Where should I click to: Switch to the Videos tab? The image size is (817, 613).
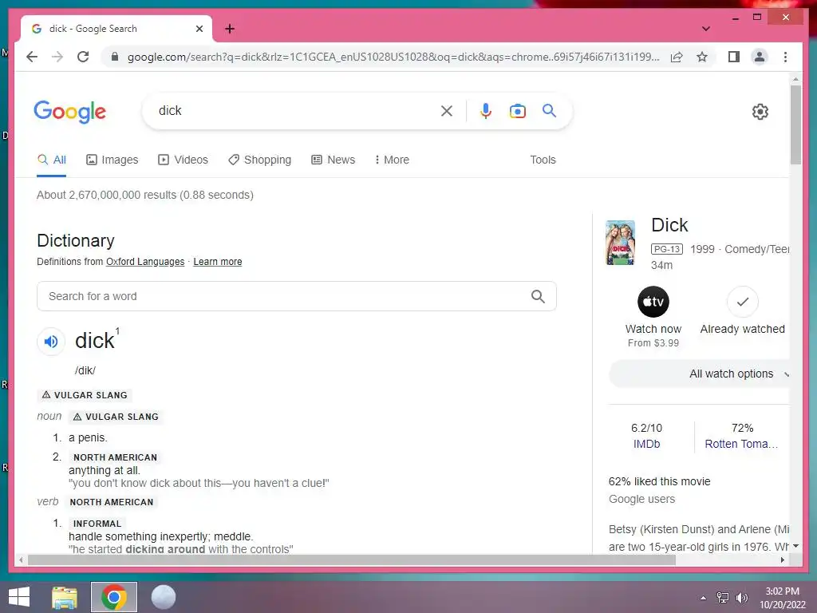pyautogui.click(x=183, y=160)
